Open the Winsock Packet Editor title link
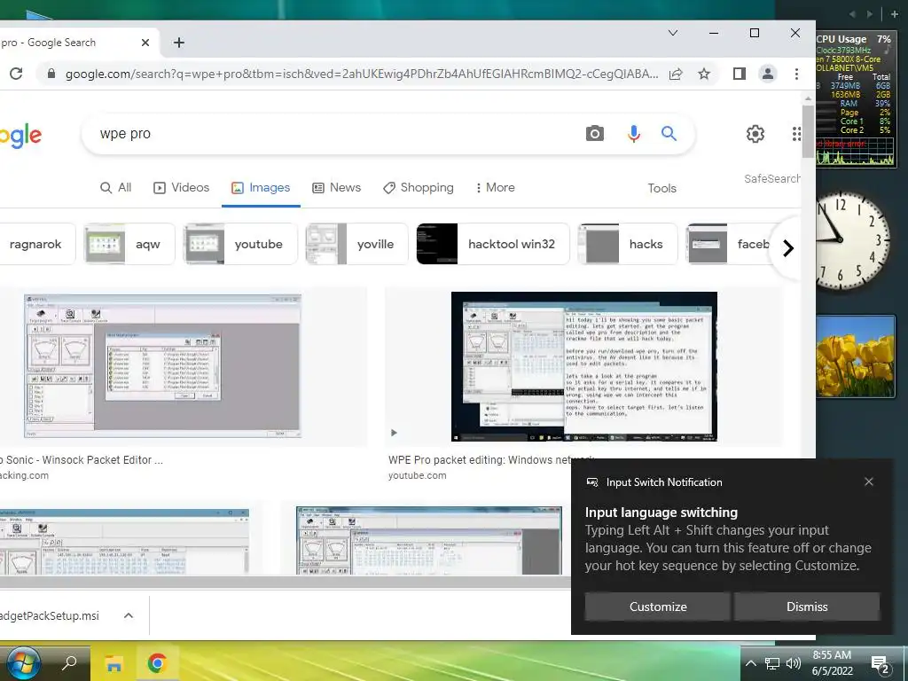 click(x=82, y=460)
